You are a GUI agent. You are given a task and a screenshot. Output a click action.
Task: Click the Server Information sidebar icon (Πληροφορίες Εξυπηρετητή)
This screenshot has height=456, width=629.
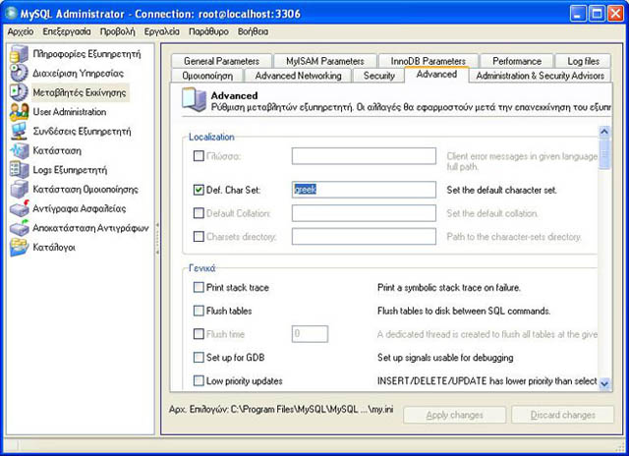(19, 54)
